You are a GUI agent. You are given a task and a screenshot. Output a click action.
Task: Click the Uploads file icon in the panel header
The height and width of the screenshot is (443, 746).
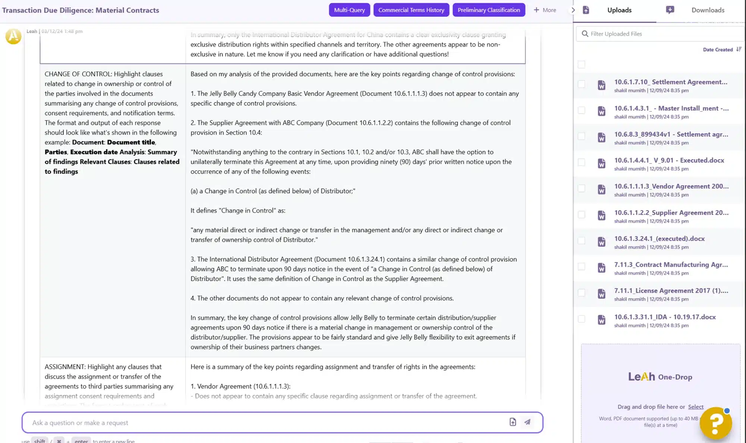[x=586, y=10]
